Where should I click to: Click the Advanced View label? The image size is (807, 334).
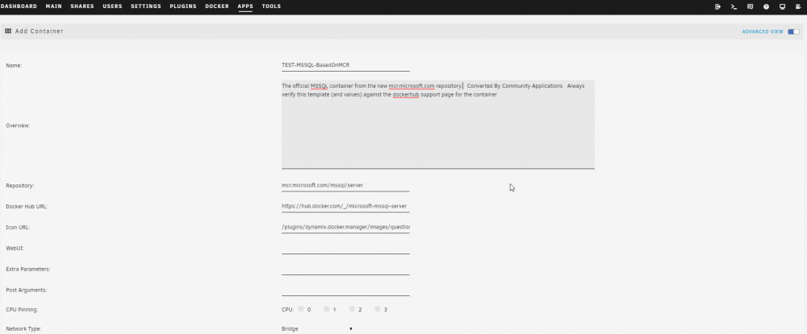763,32
